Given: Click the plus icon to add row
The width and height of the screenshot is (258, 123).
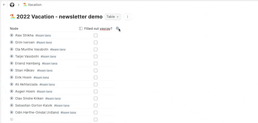Looking at the screenshot, I should coord(12,119).
